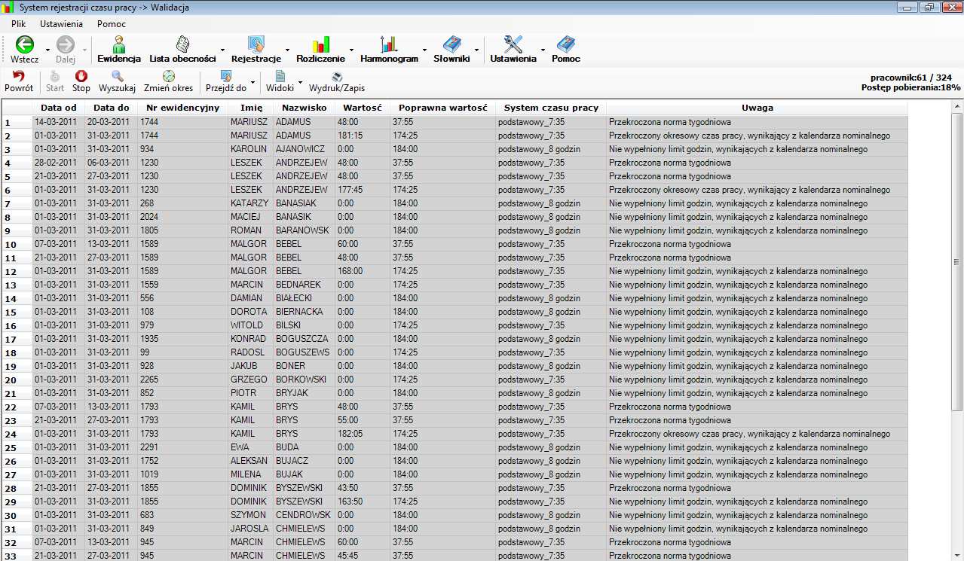This screenshot has width=964, height=561.
Task: Open Ustawienia tools in the toolbar
Action: point(513,49)
